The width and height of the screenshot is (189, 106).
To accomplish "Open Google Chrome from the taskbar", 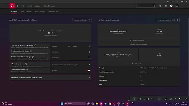I will (110, 104).
